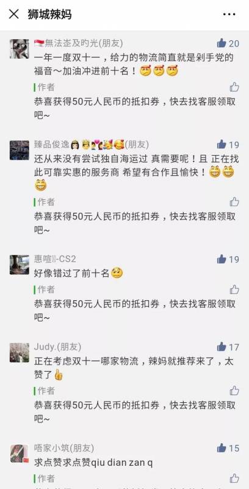Like Judy.'s comment with 17 likes

pos(228,347)
